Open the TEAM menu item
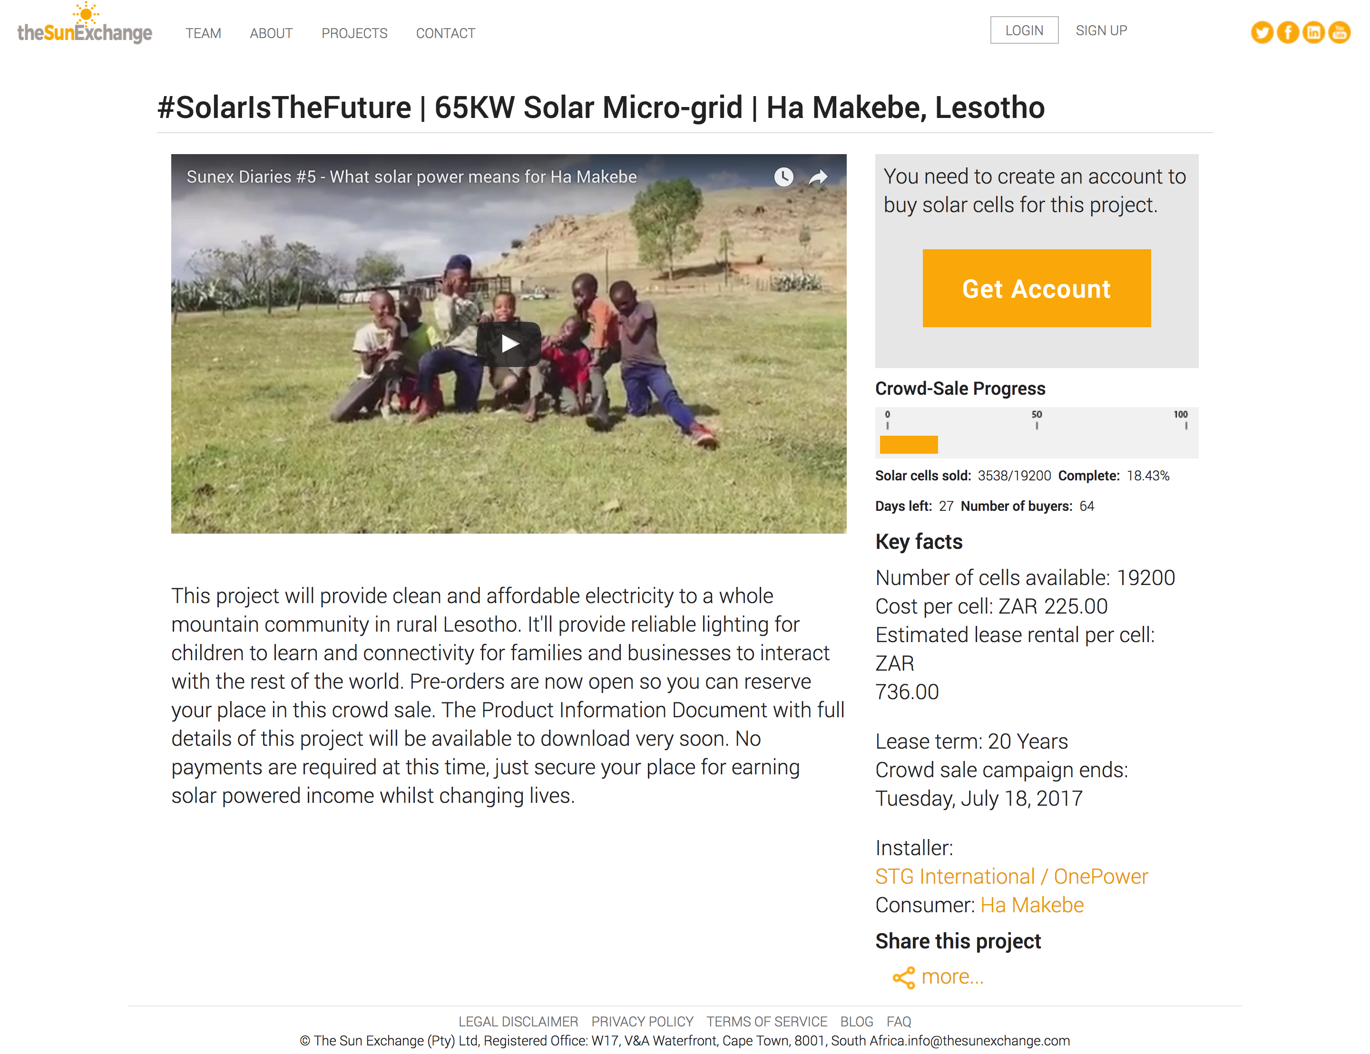1370x1054 pixels. pos(203,33)
